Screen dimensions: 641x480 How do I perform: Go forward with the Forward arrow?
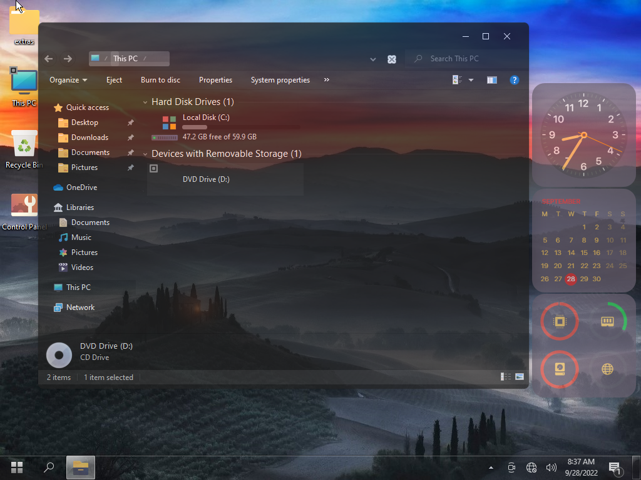pyautogui.click(x=68, y=59)
